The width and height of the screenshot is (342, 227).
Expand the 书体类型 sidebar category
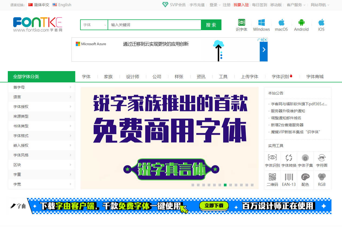pyautogui.click(x=42, y=126)
